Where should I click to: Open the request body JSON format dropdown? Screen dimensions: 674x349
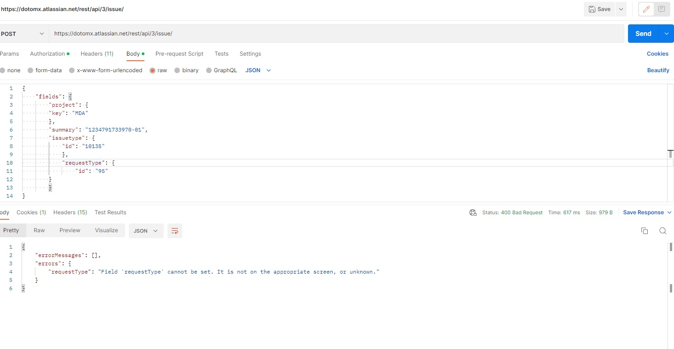[x=258, y=70]
